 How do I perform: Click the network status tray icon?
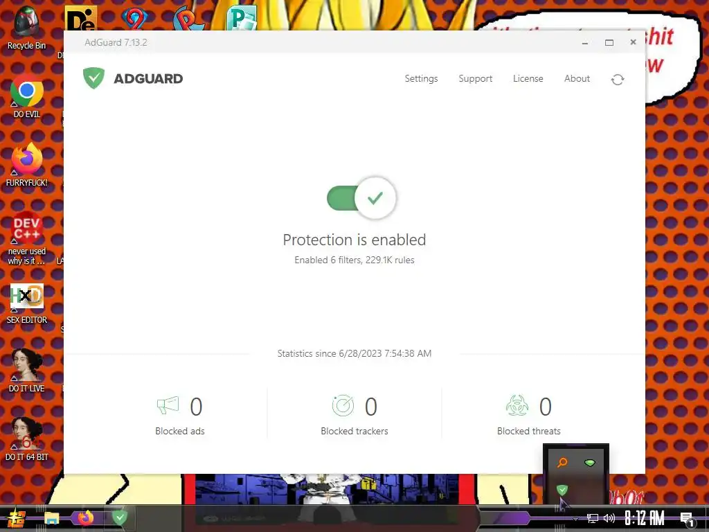click(592, 518)
